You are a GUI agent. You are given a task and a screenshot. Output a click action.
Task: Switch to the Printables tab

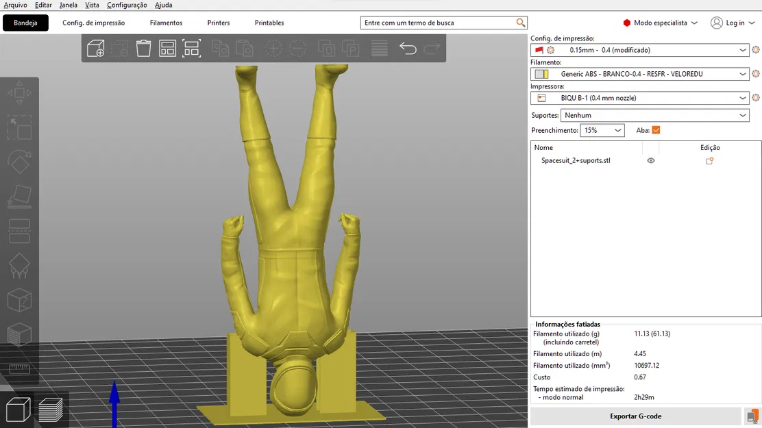[269, 23]
